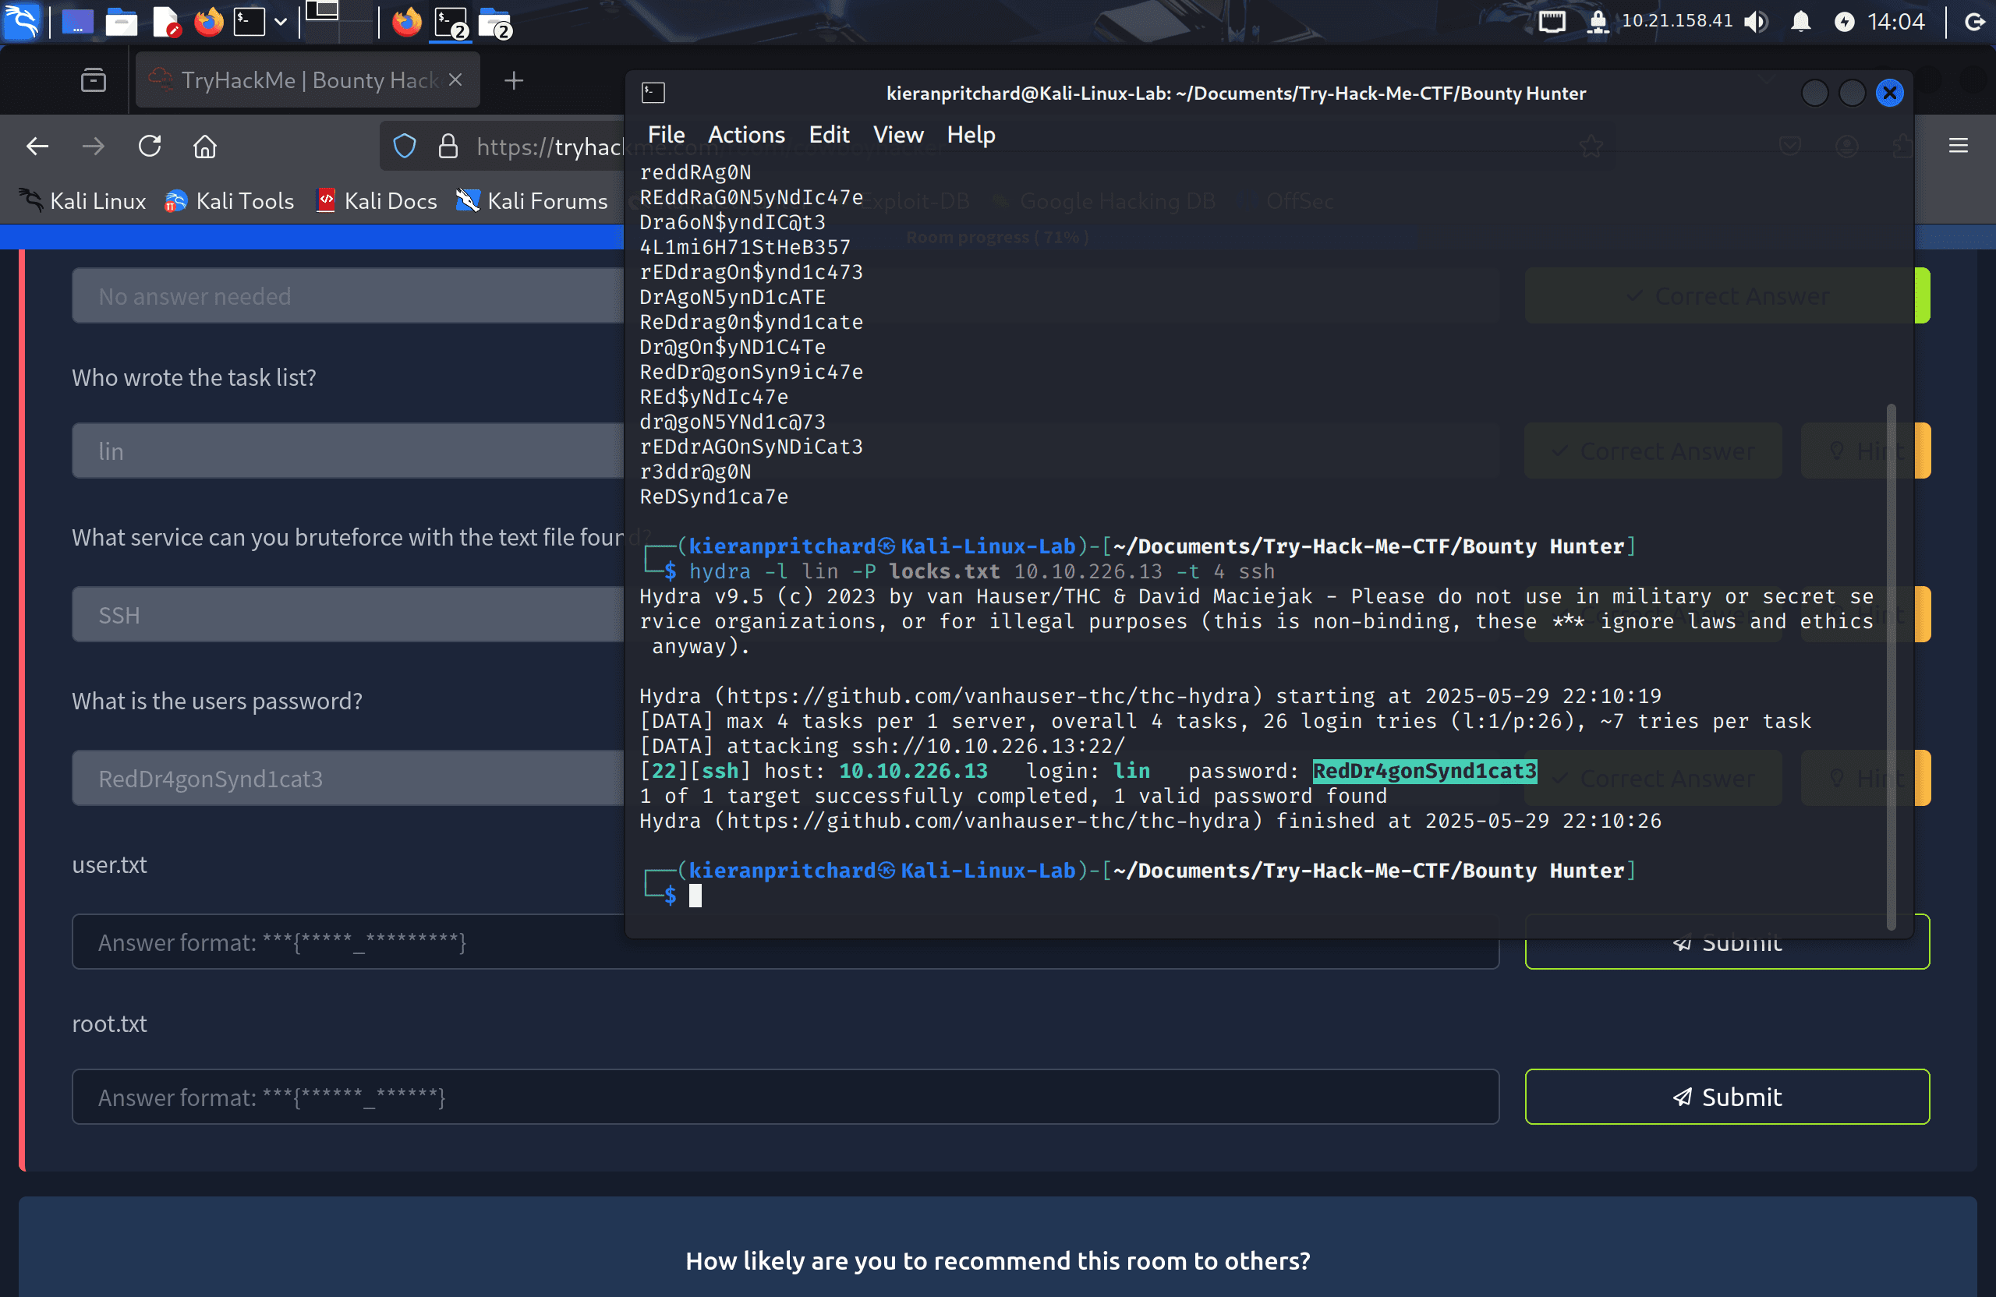Click the site security padlock icon
The image size is (1996, 1297).
448,147
